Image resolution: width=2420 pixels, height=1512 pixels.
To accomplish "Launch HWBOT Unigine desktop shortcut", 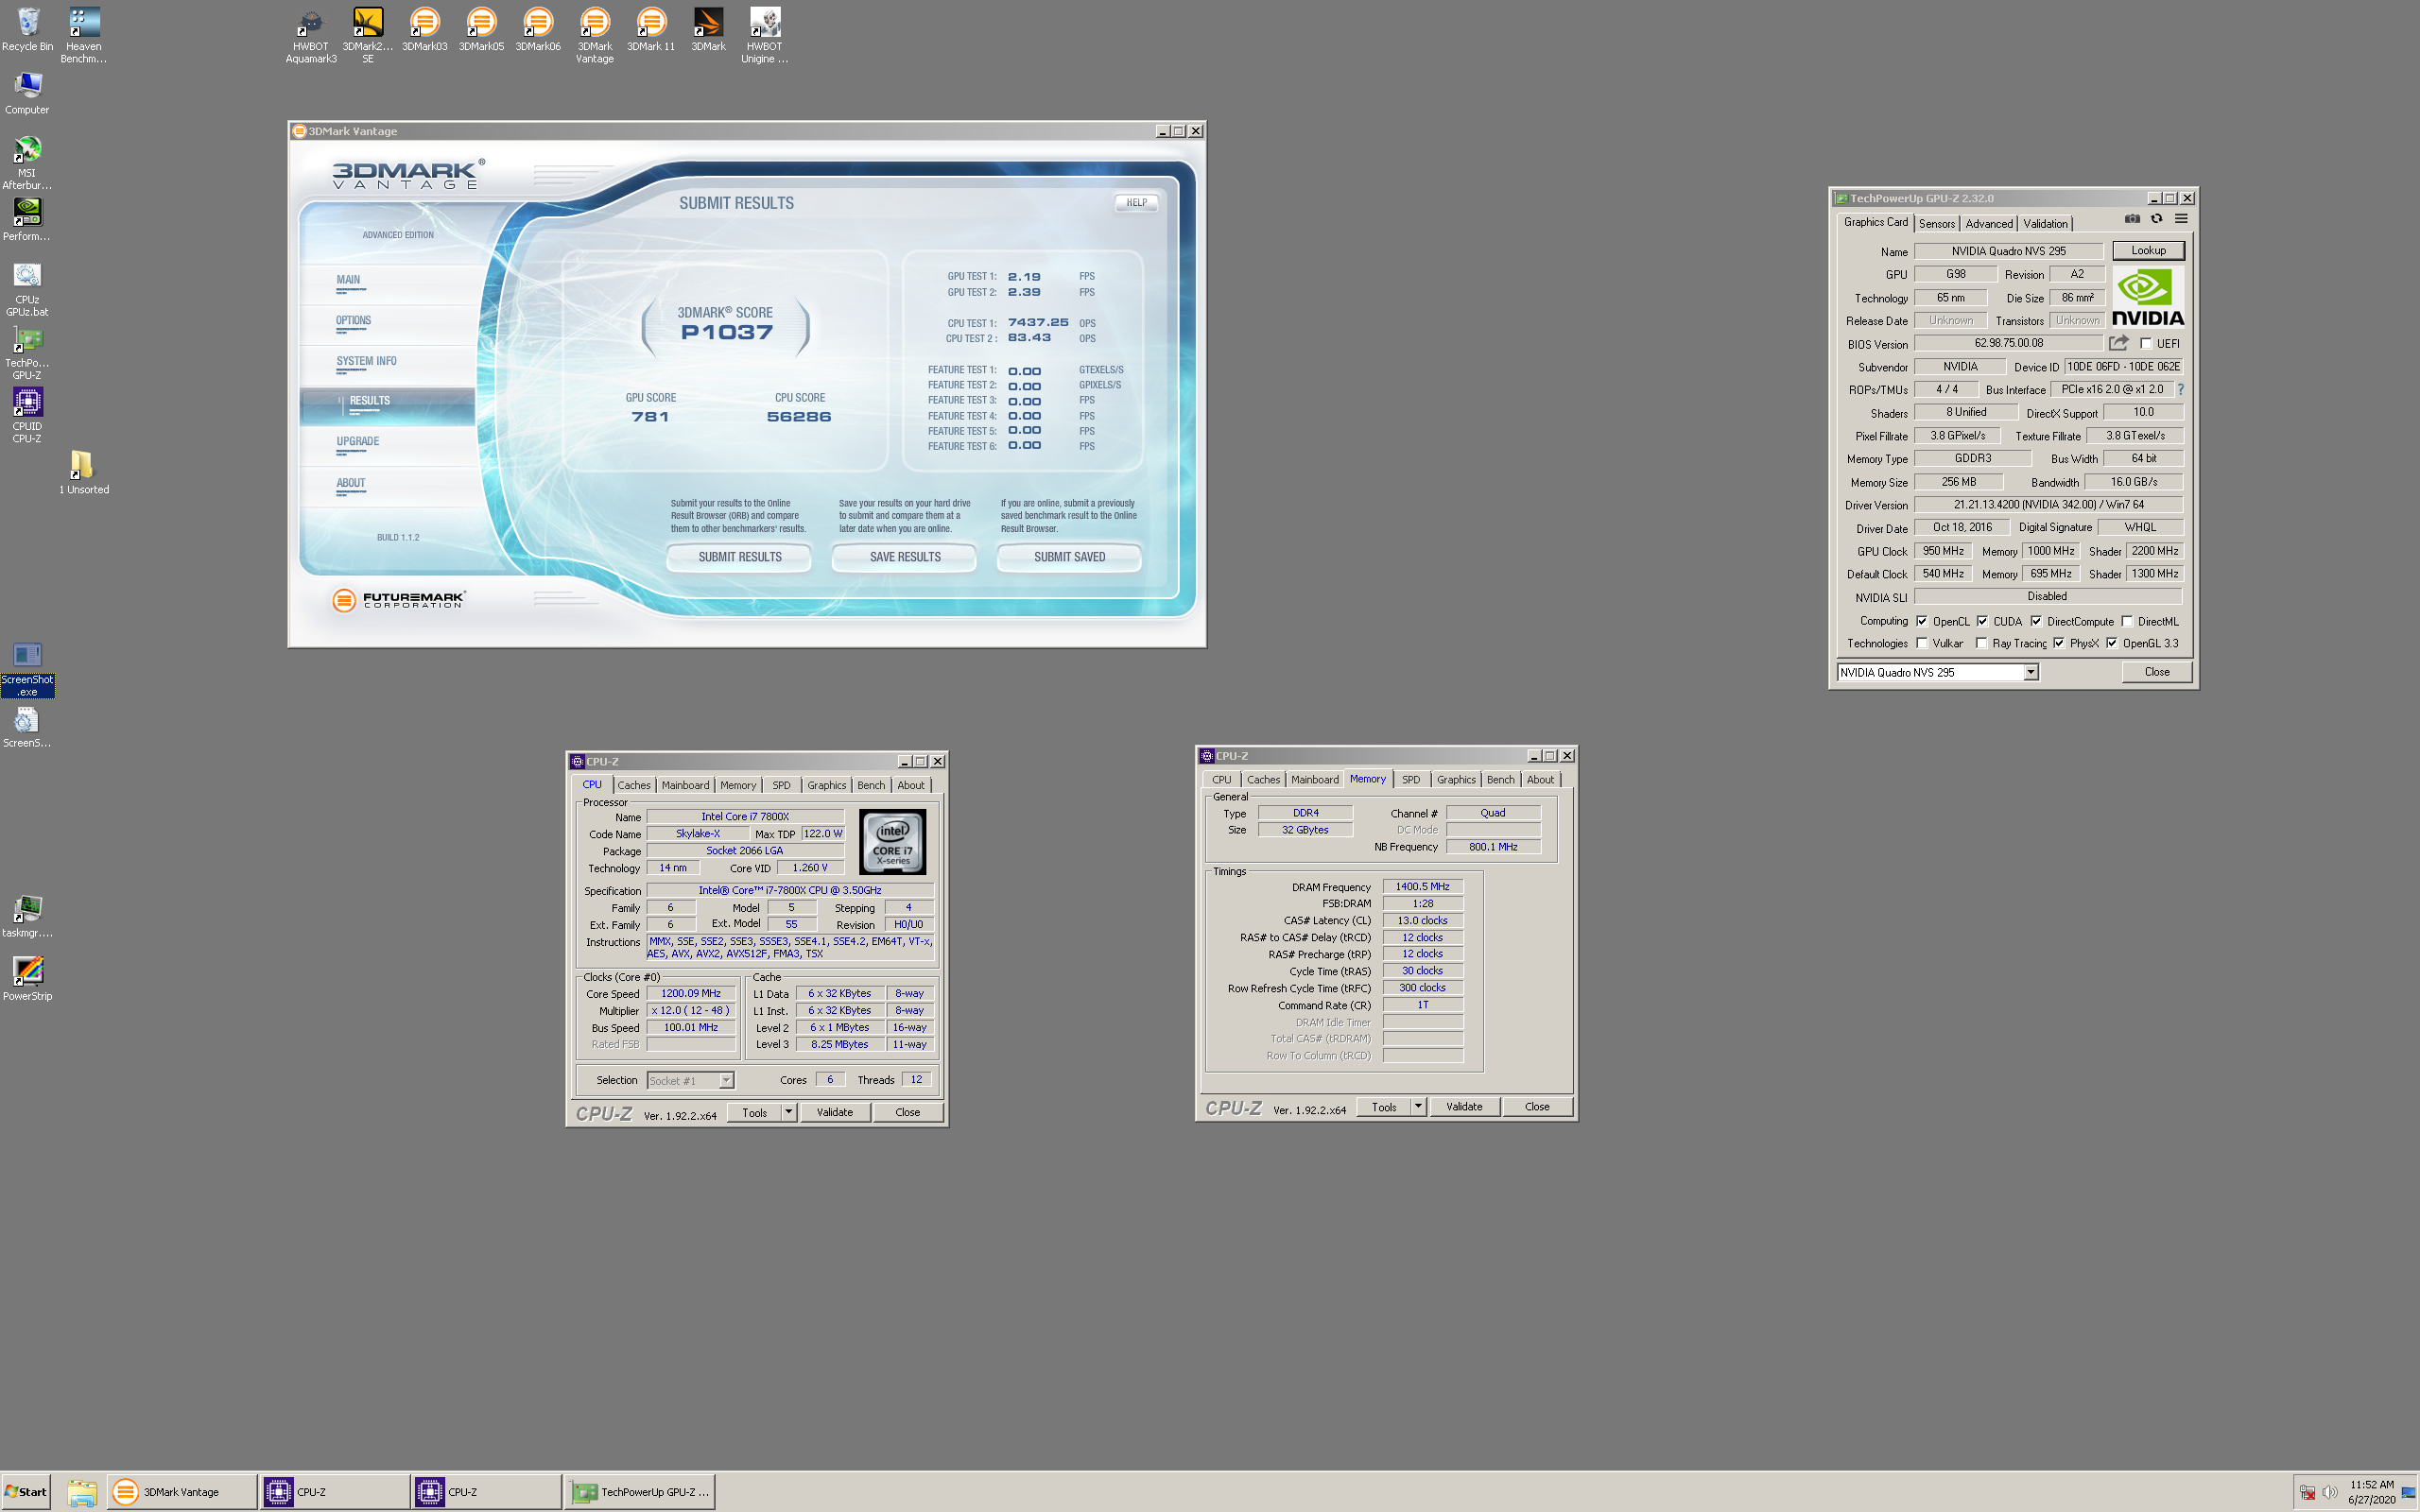I will pos(765,36).
